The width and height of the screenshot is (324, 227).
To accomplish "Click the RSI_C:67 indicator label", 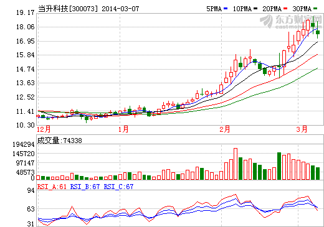I will click(118, 187).
